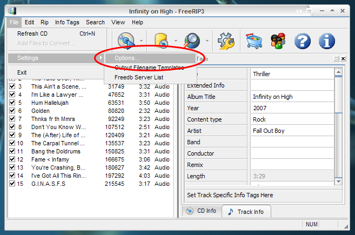Select Output Filename Templates submenu item
This screenshot has width=355, height=235.
150,68
